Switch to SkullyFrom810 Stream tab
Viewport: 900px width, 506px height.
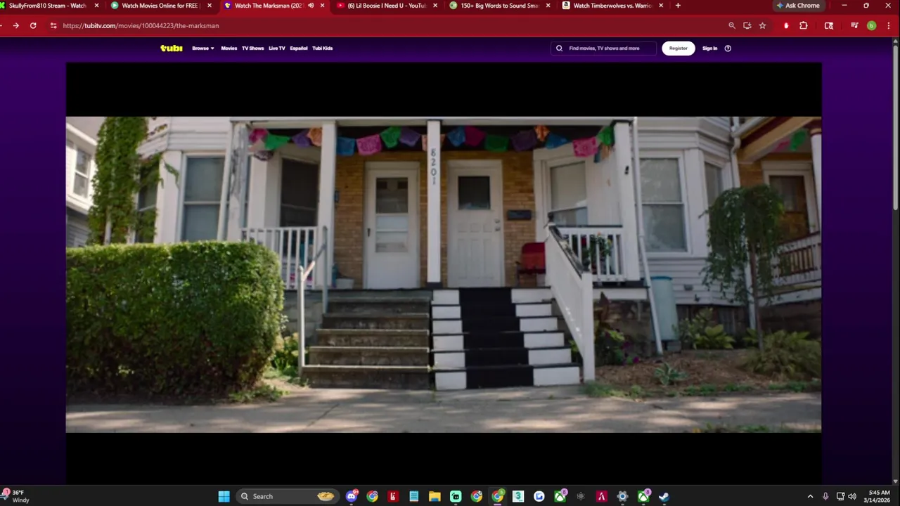48,6
